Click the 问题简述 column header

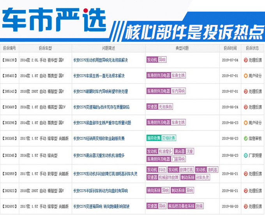[x=108, y=48]
